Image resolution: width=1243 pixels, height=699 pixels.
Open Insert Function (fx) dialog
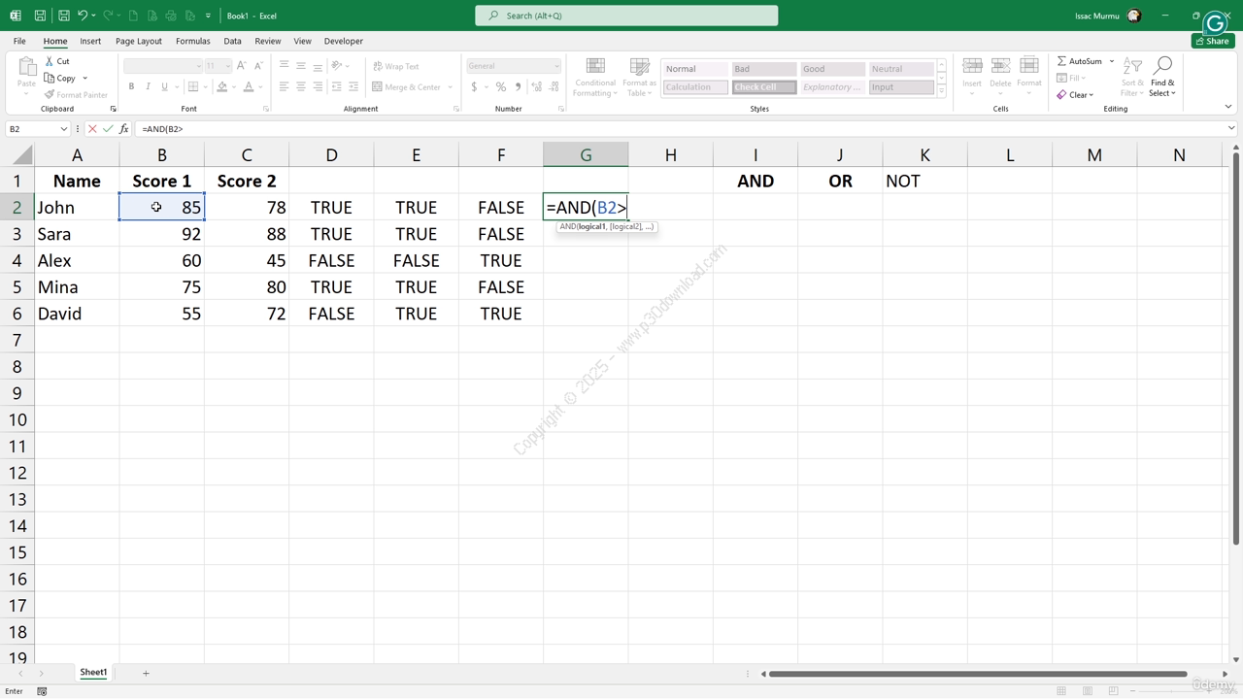pyautogui.click(x=123, y=129)
